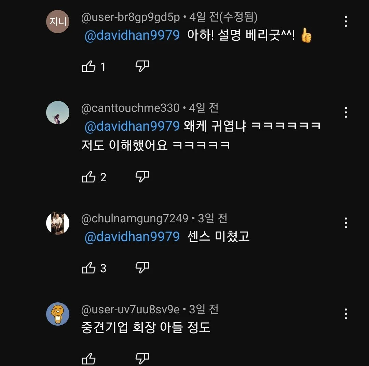Dislike the comment by @canttouchme330
This screenshot has width=369, height=366.
142,176
